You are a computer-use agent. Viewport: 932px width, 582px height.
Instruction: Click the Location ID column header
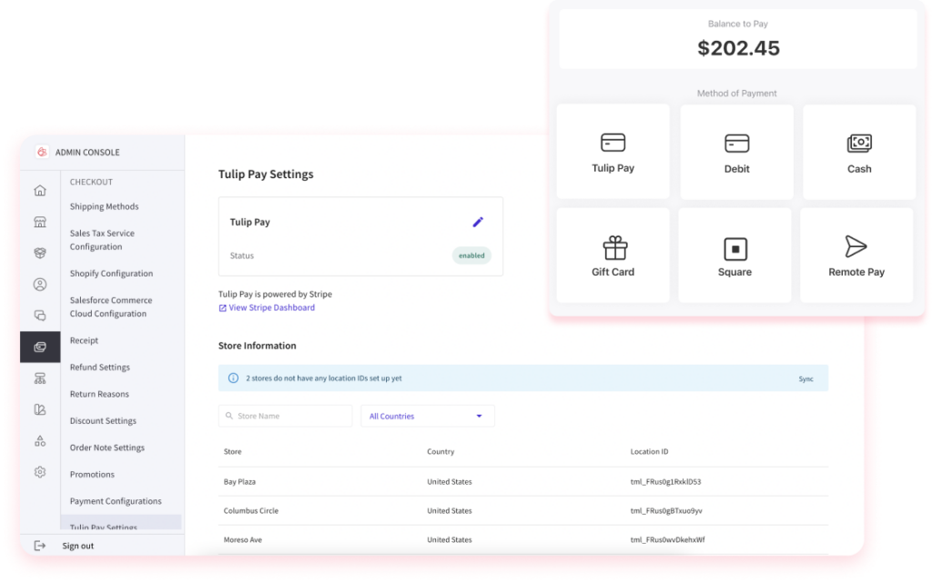coord(649,452)
